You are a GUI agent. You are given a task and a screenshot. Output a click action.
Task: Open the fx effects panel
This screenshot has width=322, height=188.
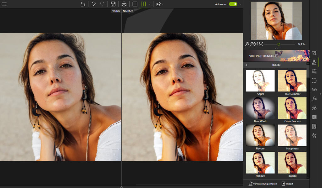click(x=314, y=99)
